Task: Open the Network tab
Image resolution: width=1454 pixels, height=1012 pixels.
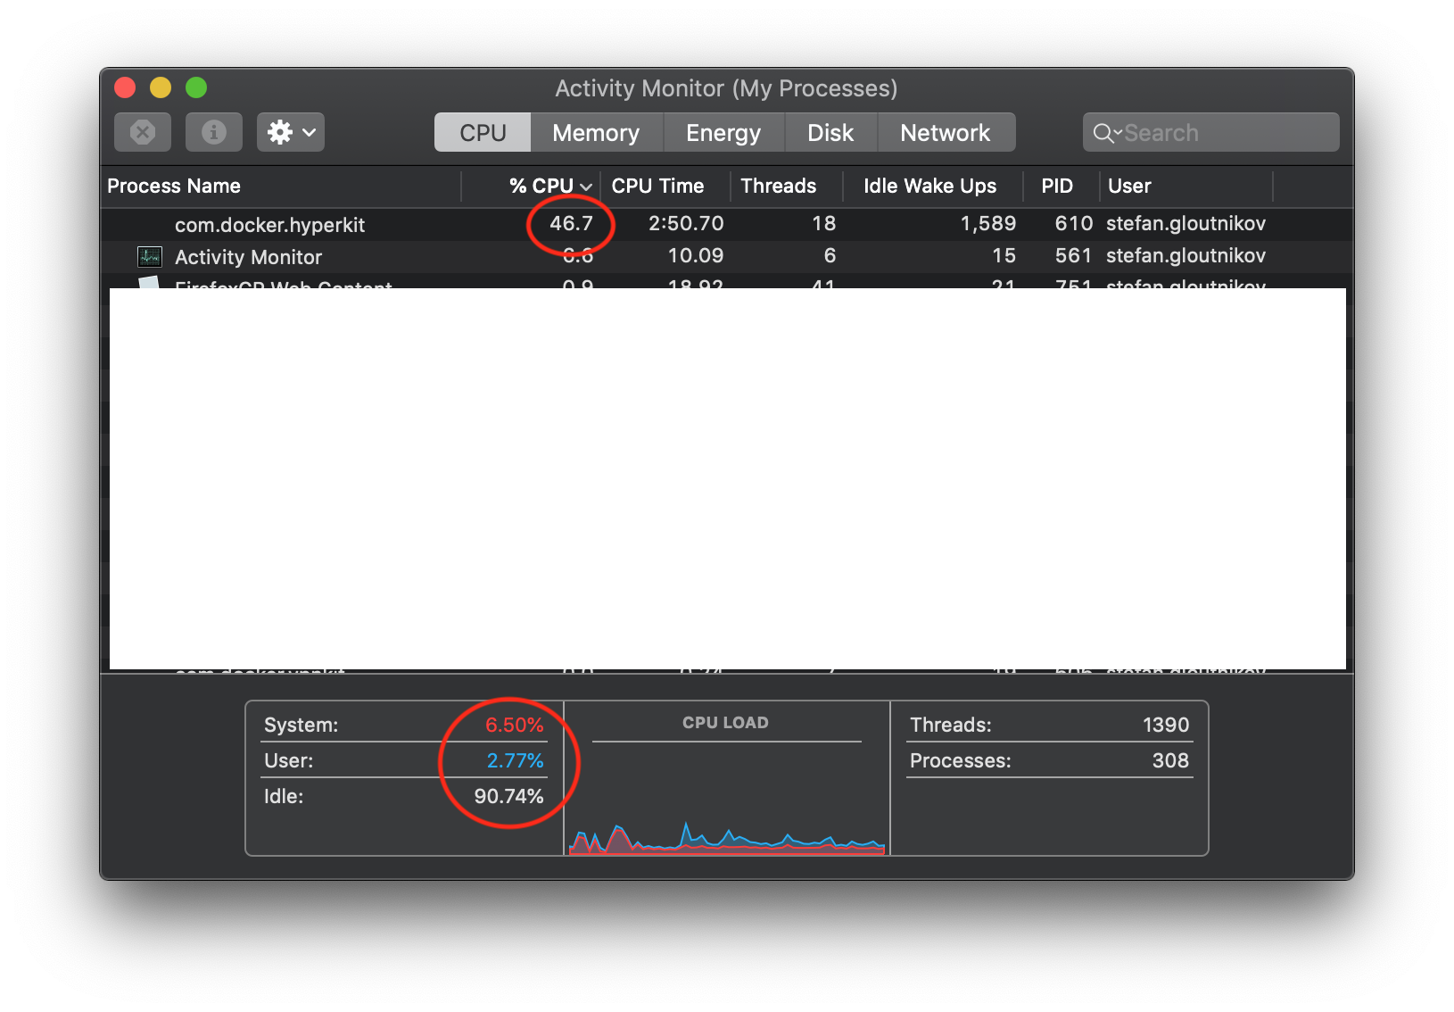Action: coord(946,132)
